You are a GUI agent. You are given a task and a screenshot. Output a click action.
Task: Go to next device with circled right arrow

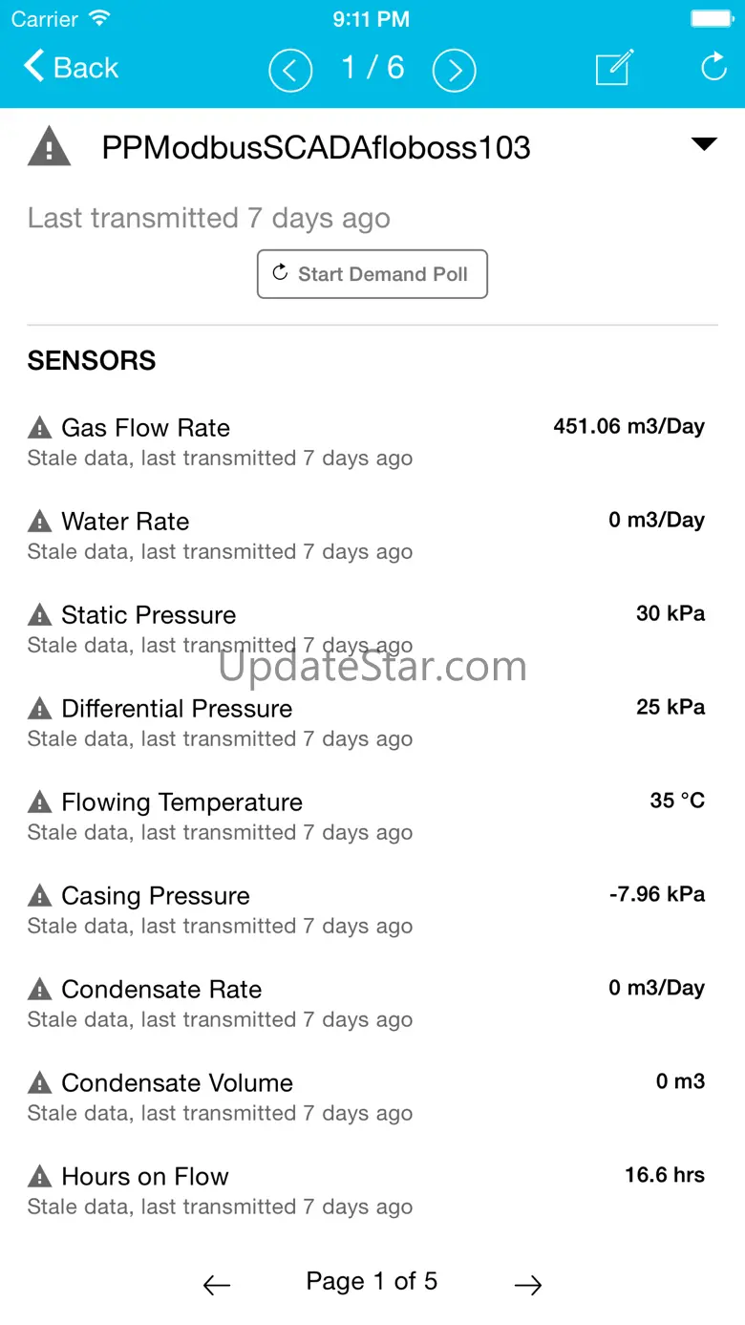(x=454, y=70)
